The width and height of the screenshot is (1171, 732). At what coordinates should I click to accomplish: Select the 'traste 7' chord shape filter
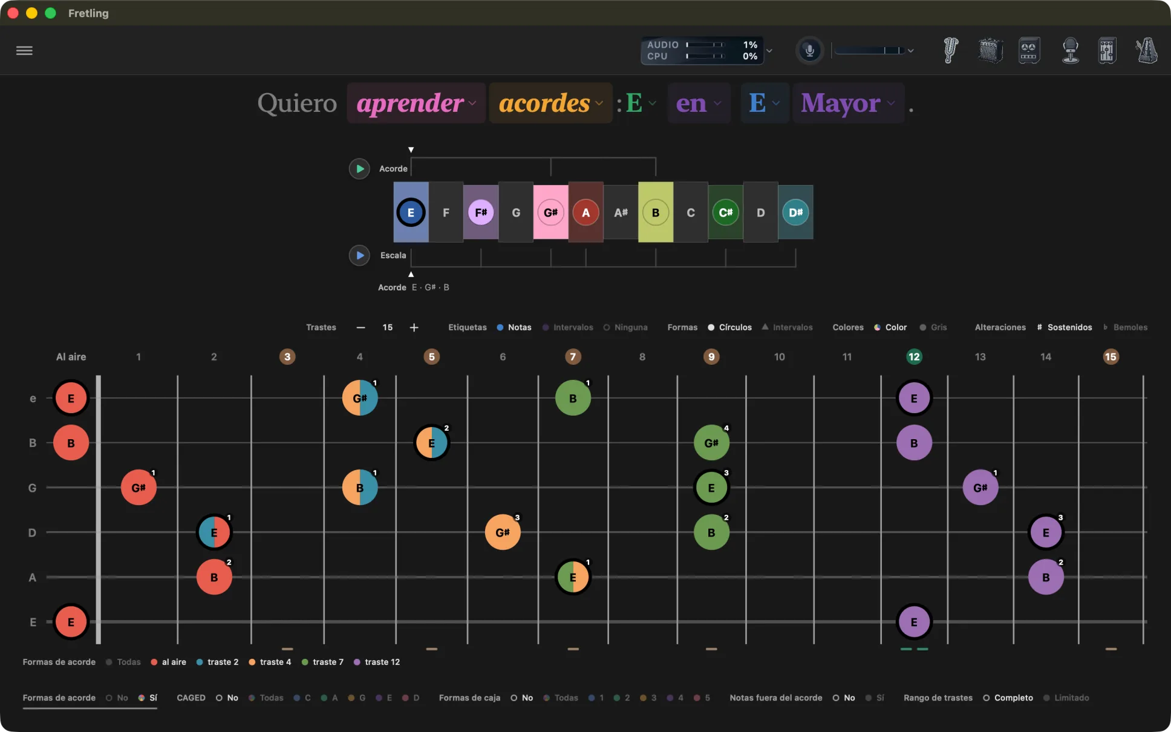click(x=322, y=662)
